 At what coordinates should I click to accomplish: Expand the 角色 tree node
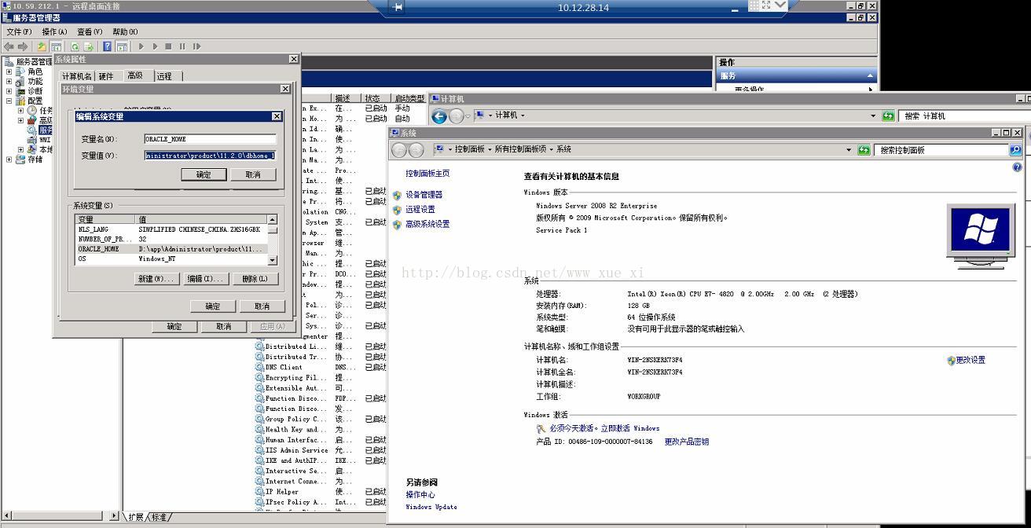point(9,71)
